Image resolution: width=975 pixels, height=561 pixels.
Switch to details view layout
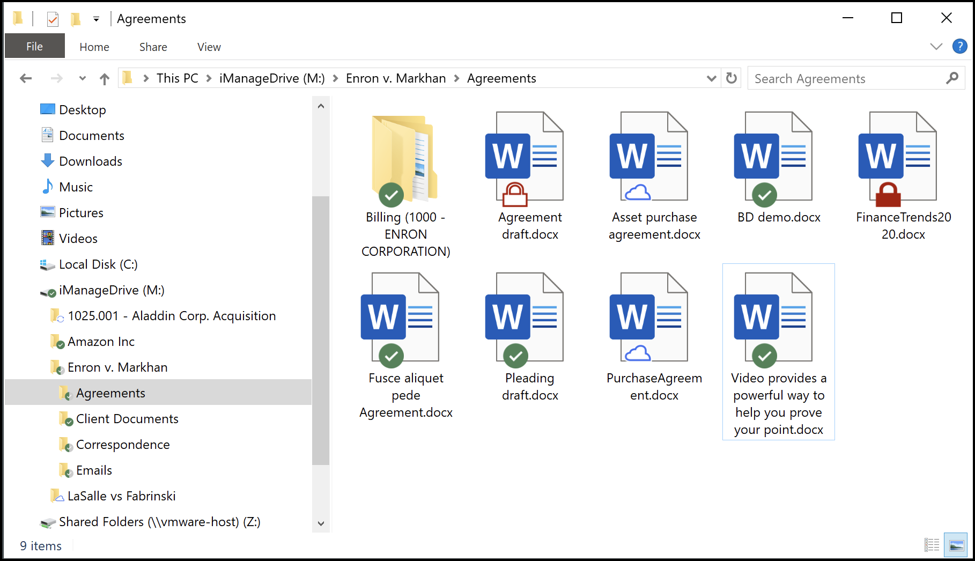[932, 545]
